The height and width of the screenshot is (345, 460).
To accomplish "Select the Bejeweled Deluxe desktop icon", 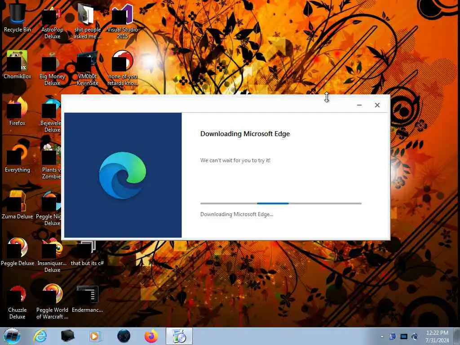I will (x=52, y=115).
